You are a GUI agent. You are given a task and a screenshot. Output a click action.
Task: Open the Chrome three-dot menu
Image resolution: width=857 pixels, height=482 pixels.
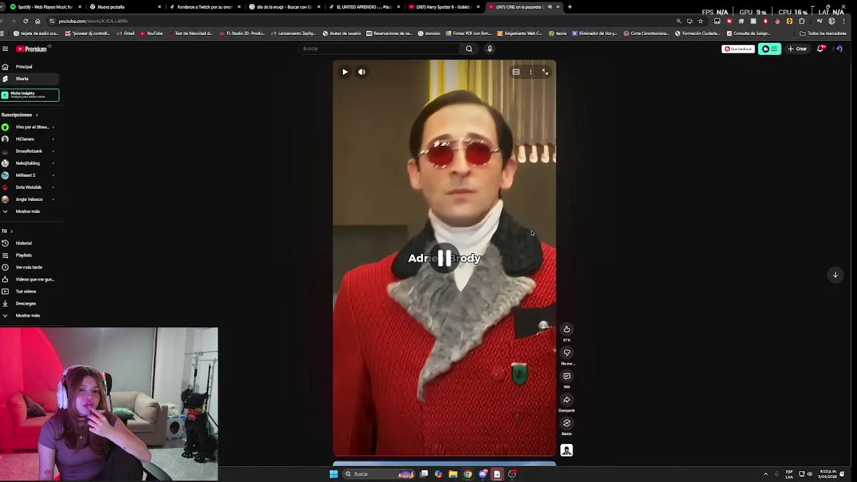click(843, 21)
